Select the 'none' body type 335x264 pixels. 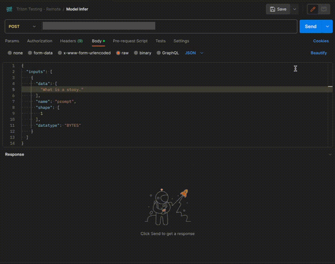coord(10,53)
